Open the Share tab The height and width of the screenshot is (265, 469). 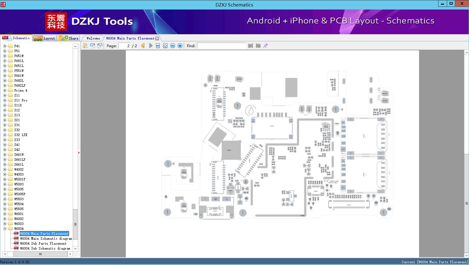tap(68, 38)
